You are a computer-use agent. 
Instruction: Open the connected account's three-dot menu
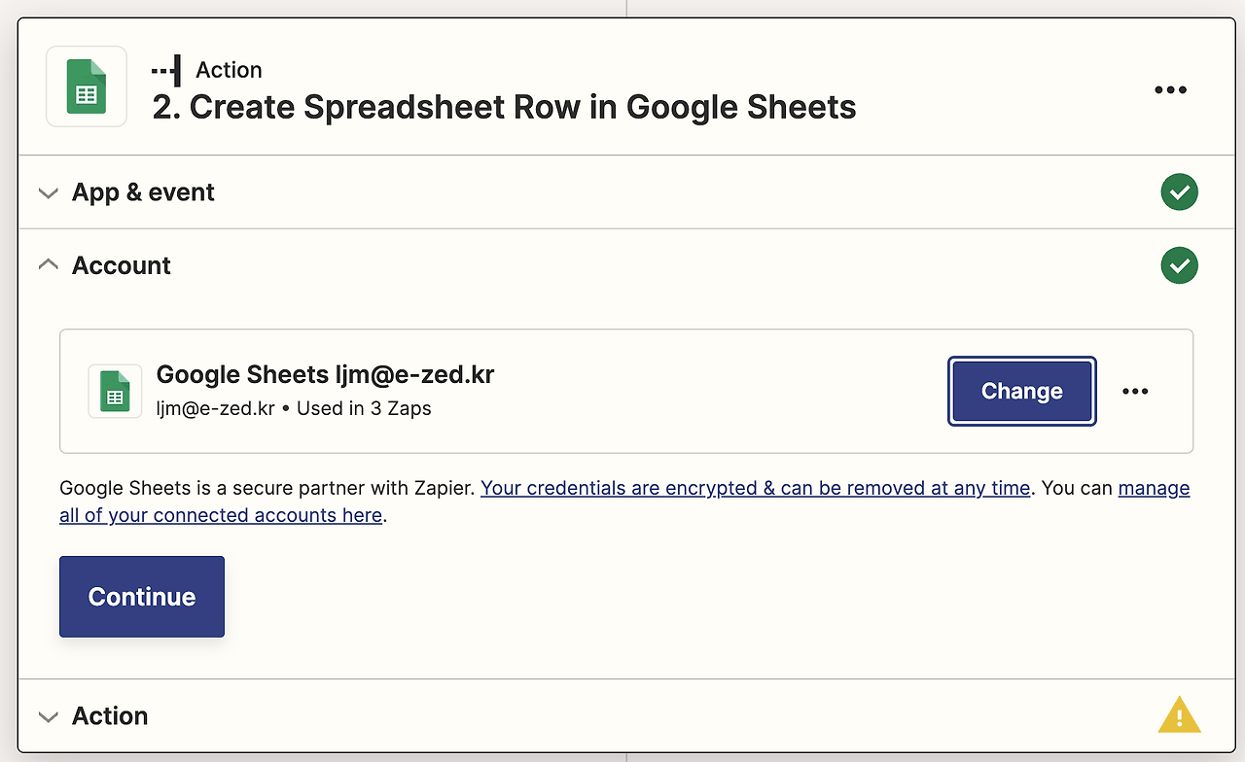coord(1135,391)
